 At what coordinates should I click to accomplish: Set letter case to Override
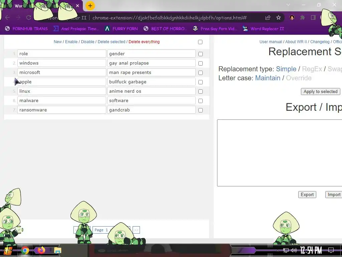(x=299, y=78)
